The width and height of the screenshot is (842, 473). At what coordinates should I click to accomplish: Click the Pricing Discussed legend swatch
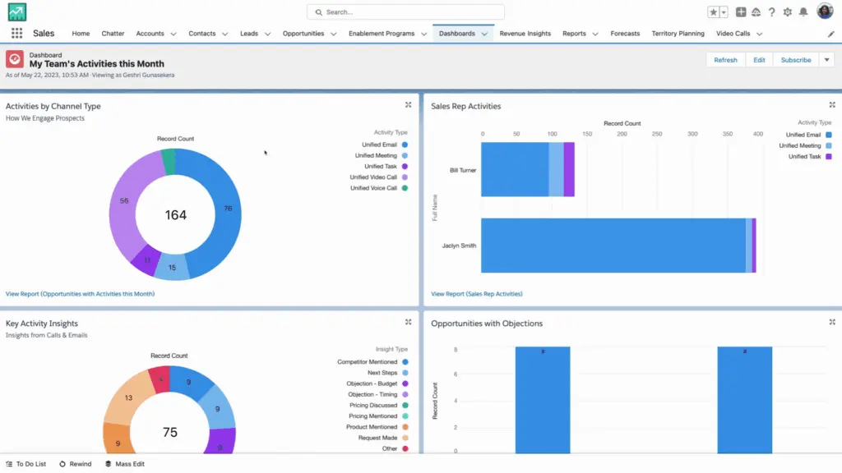[405, 406]
